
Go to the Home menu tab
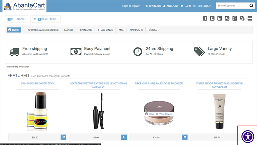pyautogui.click(x=14, y=30)
